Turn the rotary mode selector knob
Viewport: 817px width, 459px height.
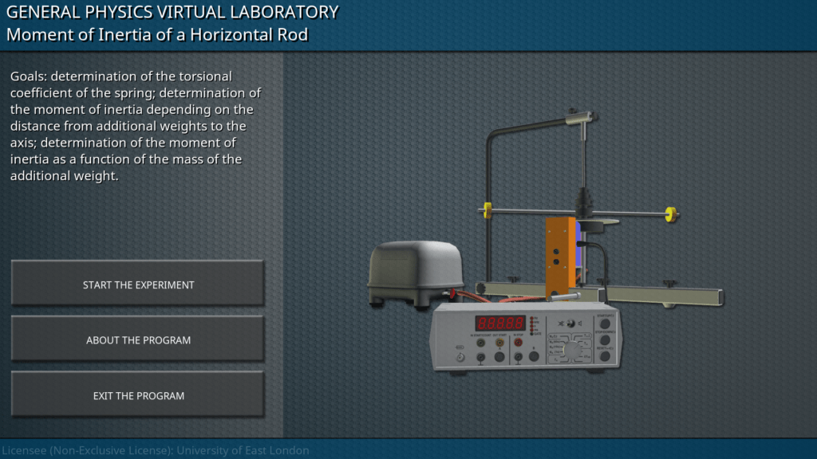point(572,351)
